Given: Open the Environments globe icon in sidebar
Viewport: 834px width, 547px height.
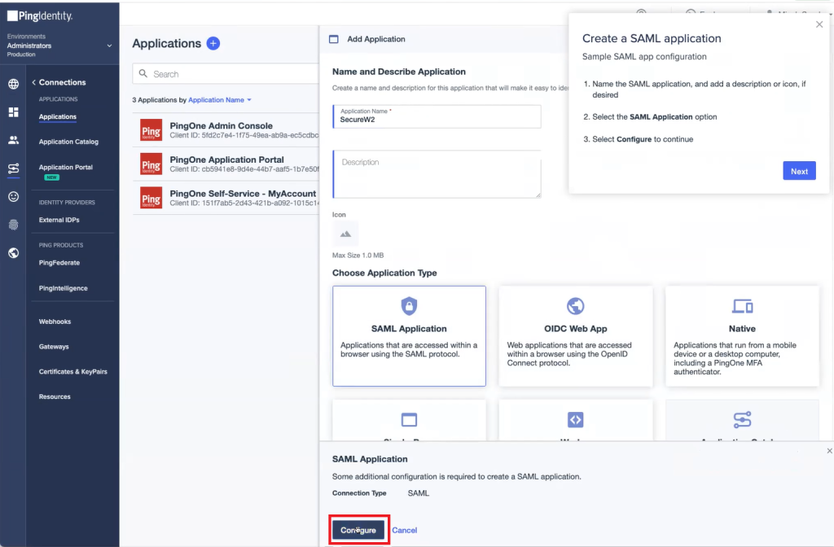Looking at the screenshot, I should 12,82.
